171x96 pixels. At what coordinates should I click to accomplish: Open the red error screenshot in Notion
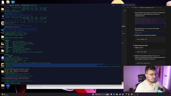(x=150, y=22)
